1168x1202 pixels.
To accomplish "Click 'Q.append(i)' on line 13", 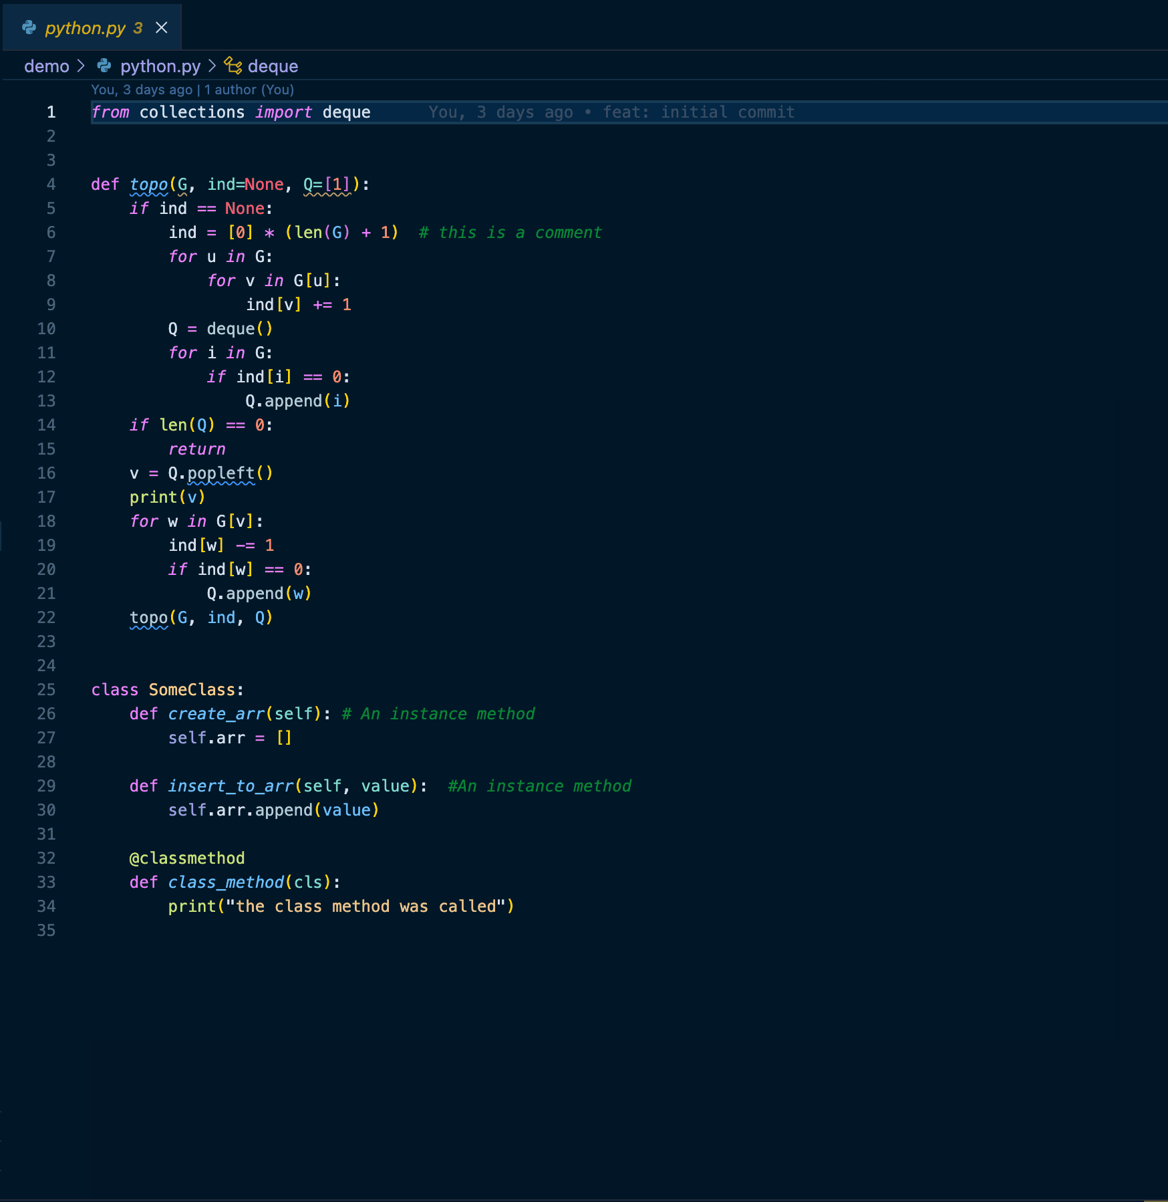I will (x=298, y=401).
